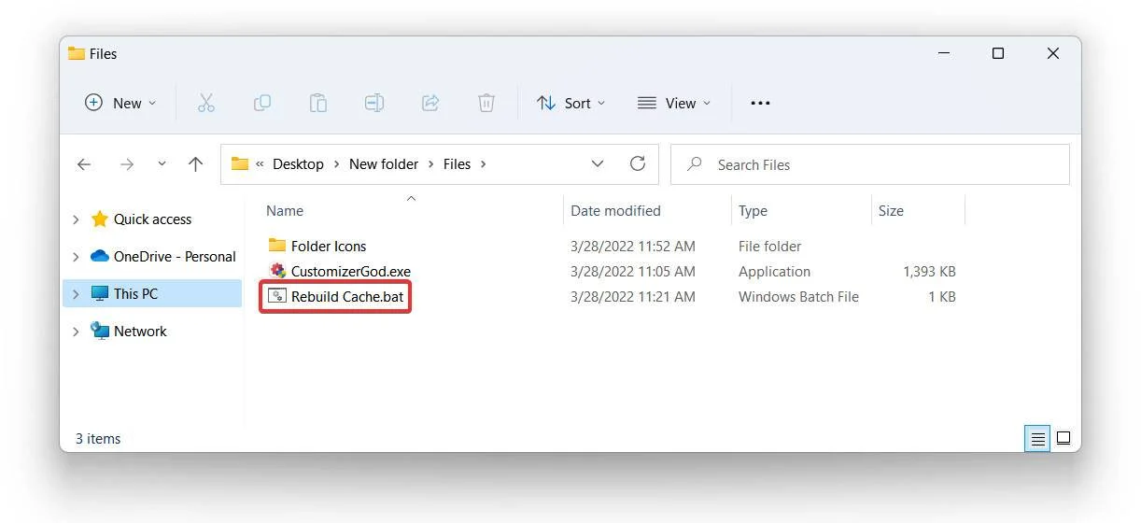The width and height of the screenshot is (1141, 523).
Task: Sort by the Type column header
Action: tap(753, 210)
